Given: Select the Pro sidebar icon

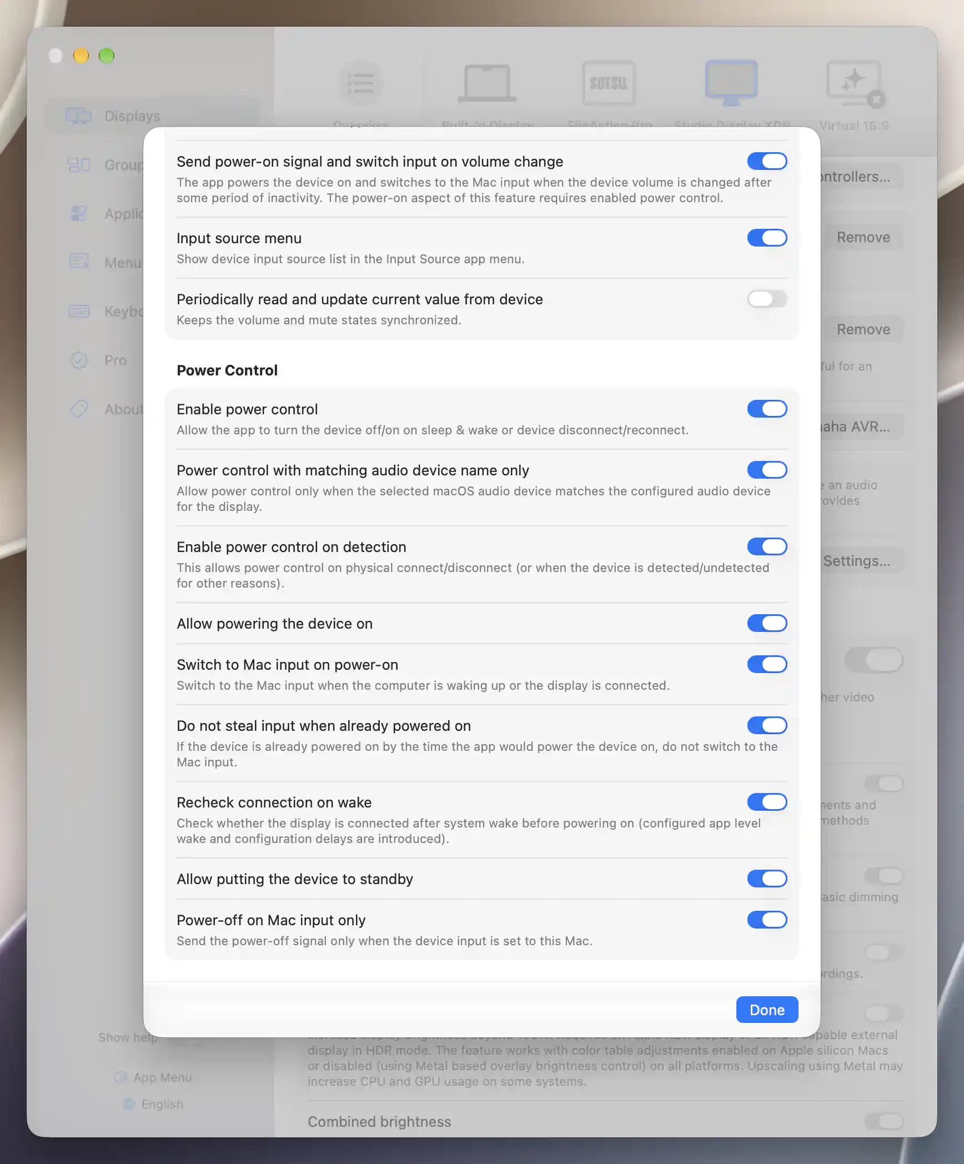Looking at the screenshot, I should click(x=79, y=360).
